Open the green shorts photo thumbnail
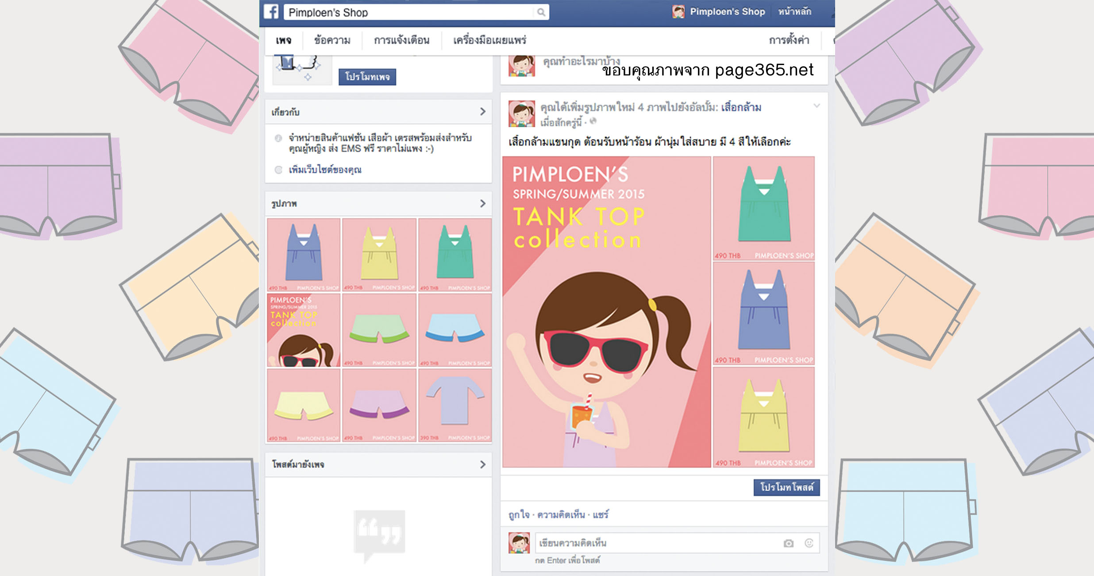 tap(379, 330)
